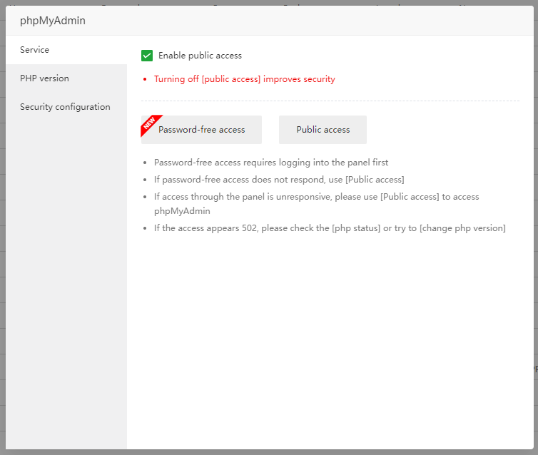Image resolution: width=538 pixels, height=455 pixels.
Task: Click the "[Public access]" text in the second note
Action: coord(375,180)
